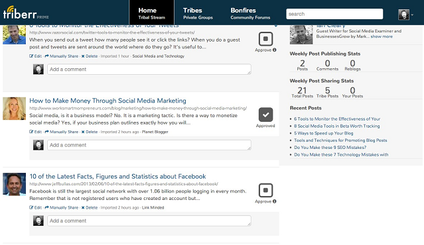Click the info icon beside bottom Approve

(x=275, y=201)
